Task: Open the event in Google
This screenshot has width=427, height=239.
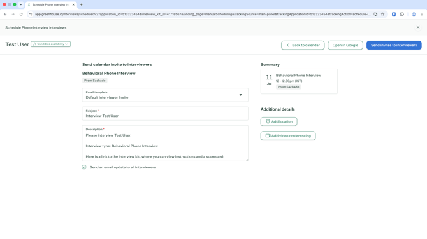Action: pyautogui.click(x=345, y=45)
